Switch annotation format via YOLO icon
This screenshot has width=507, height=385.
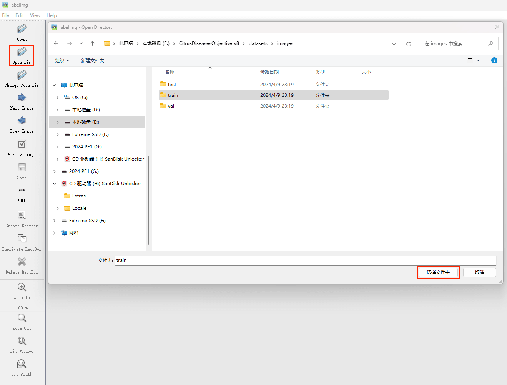22,190
